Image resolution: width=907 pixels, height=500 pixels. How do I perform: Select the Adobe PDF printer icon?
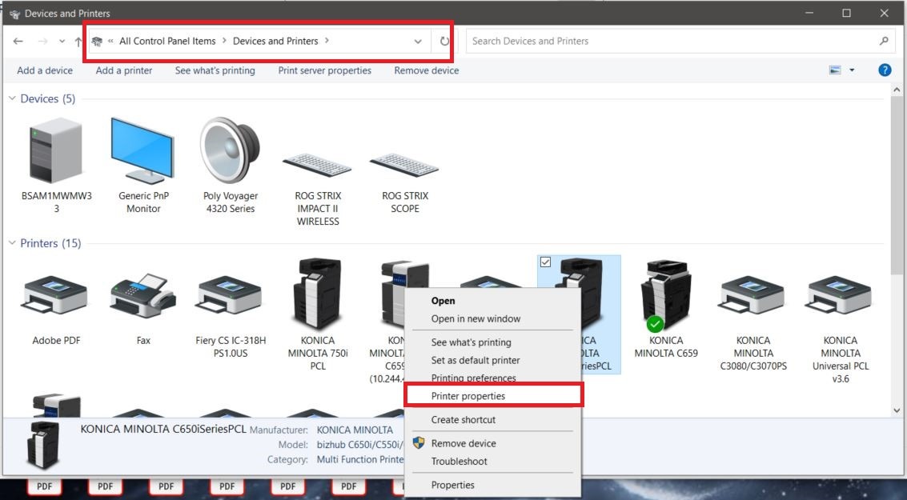click(x=56, y=296)
